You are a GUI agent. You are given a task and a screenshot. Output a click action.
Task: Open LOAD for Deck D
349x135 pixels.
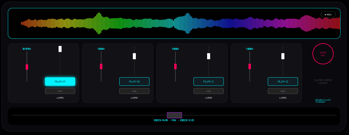point(283,98)
